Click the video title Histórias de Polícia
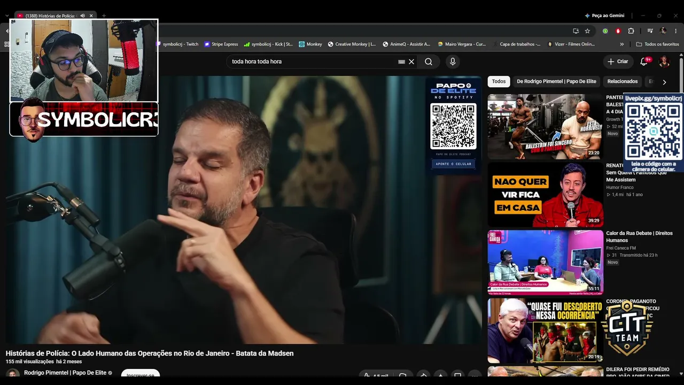The width and height of the screenshot is (684, 385). (150, 353)
